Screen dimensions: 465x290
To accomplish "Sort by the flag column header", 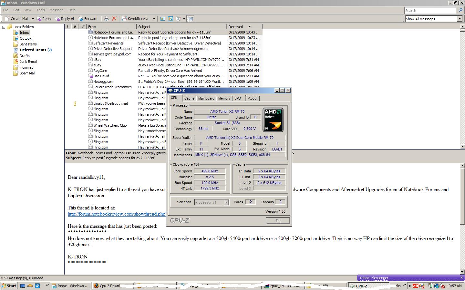I will pos(83,27).
